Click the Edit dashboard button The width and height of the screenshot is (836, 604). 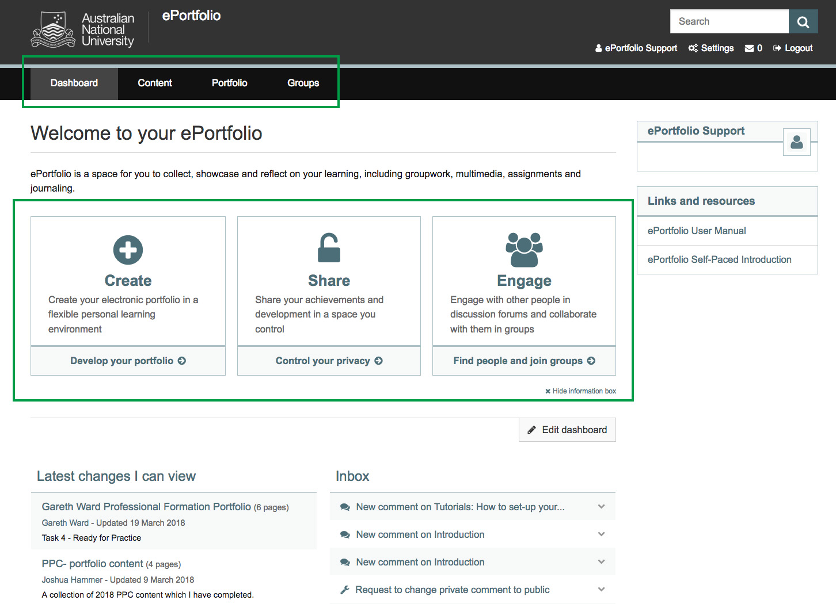click(x=567, y=430)
